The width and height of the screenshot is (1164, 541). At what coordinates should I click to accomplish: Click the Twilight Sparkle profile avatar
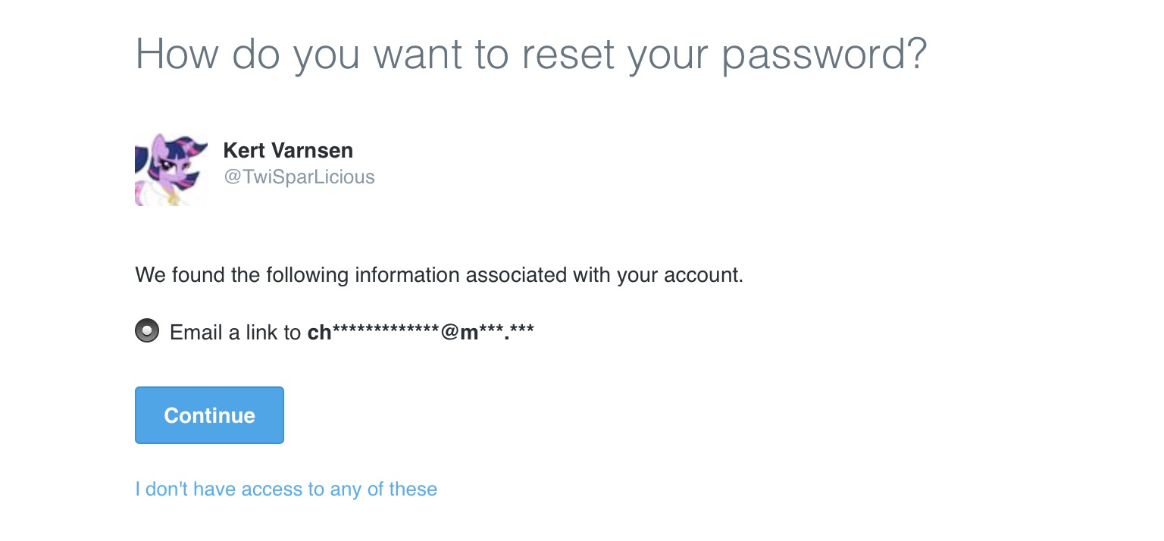pyautogui.click(x=171, y=170)
